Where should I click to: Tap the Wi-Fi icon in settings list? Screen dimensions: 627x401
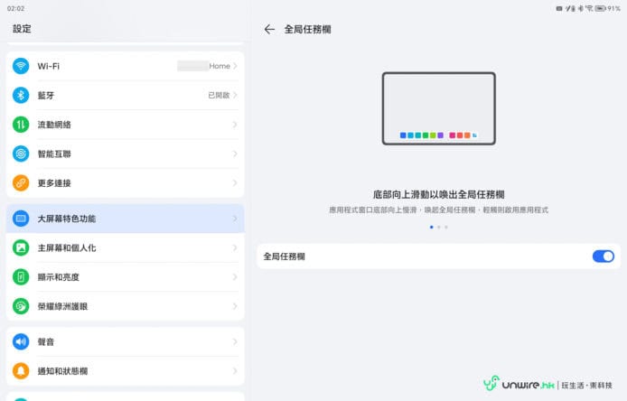21,66
